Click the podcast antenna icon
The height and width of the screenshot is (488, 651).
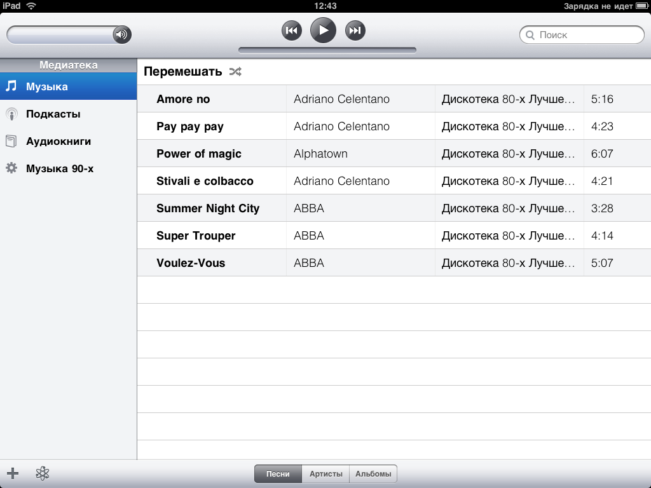coord(11,114)
